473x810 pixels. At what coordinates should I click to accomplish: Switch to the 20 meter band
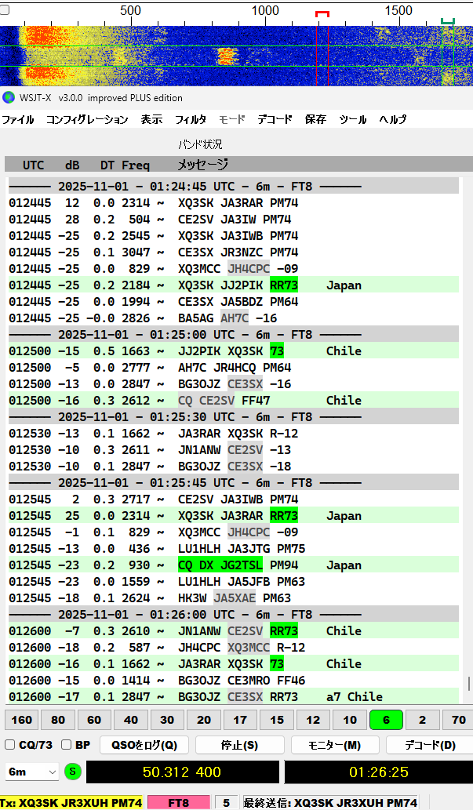203,720
